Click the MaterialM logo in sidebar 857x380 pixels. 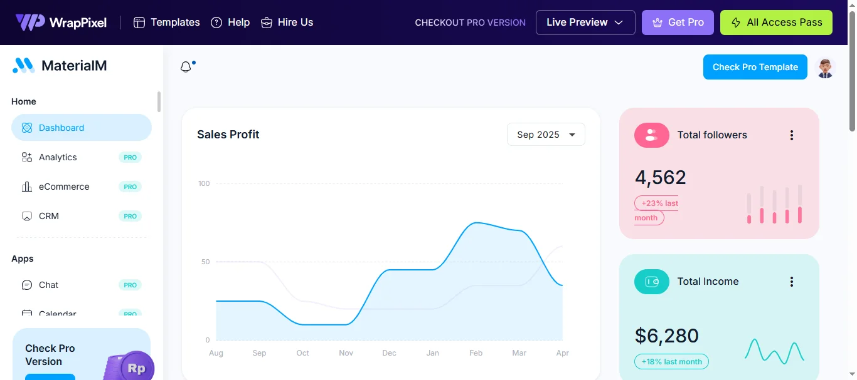[60, 65]
